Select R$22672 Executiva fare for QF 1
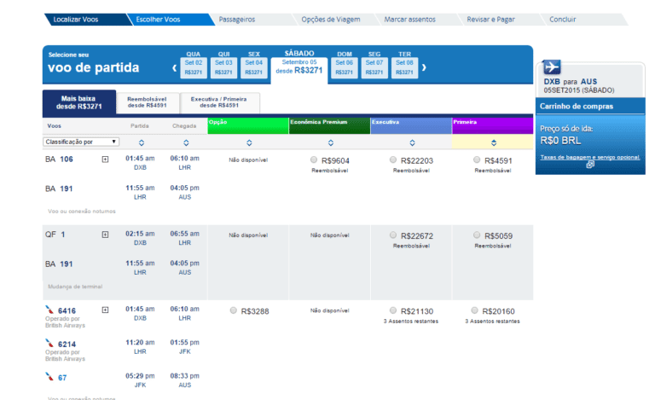655x400 pixels. (x=392, y=235)
